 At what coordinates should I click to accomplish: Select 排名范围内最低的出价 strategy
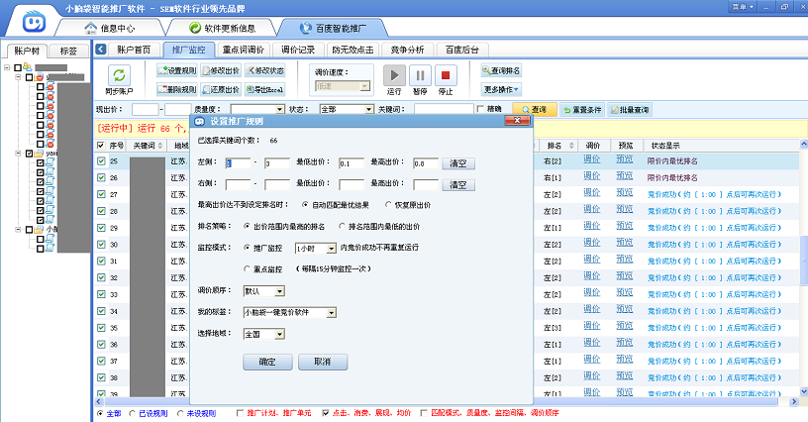point(365,227)
